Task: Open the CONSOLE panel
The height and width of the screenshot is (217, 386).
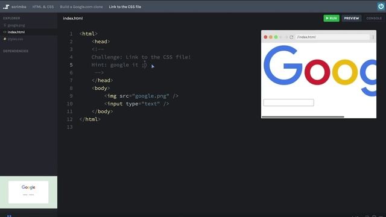Action: (x=374, y=18)
